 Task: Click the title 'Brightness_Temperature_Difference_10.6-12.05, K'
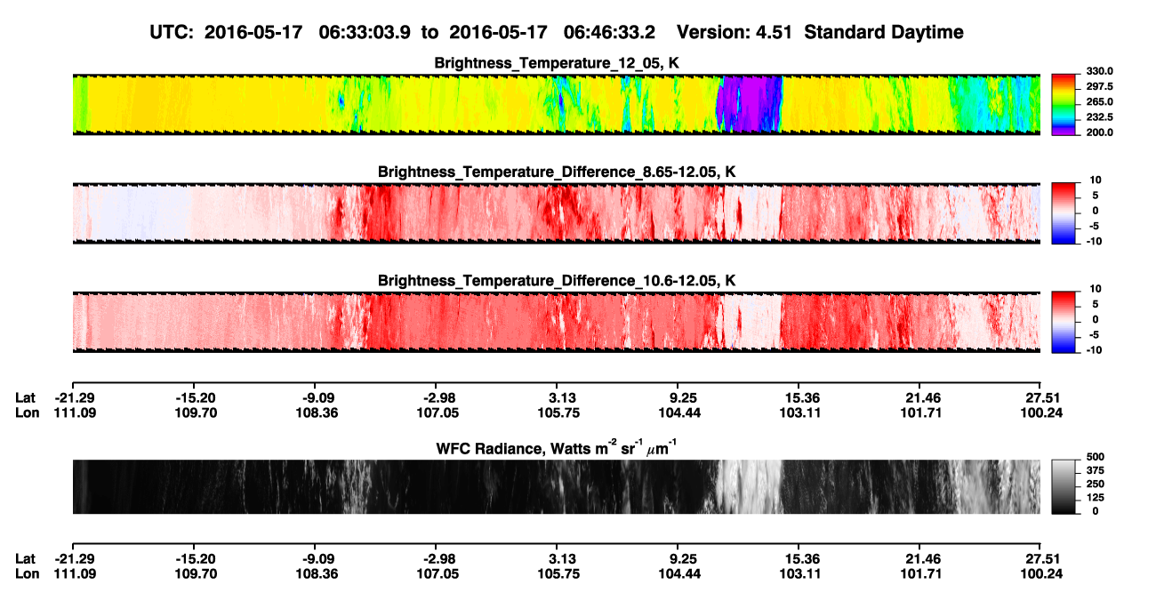coord(557,280)
